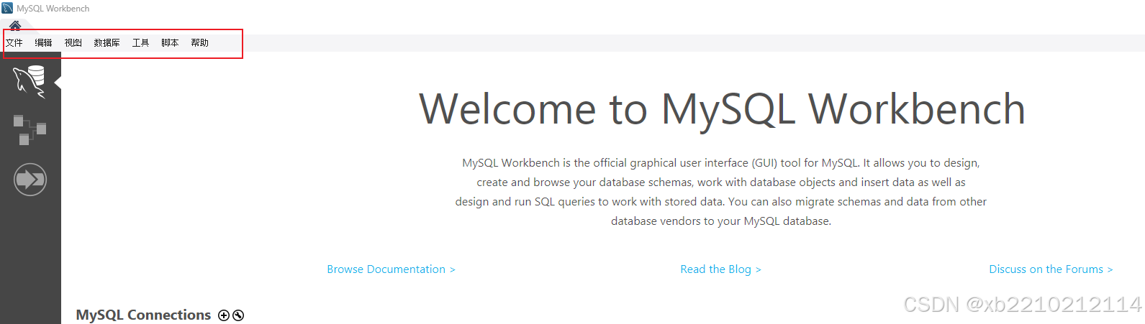Follow the Browse Documentation link
This screenshot has width=1145, height=324.
pyautogui.click(x=391, y=269)
